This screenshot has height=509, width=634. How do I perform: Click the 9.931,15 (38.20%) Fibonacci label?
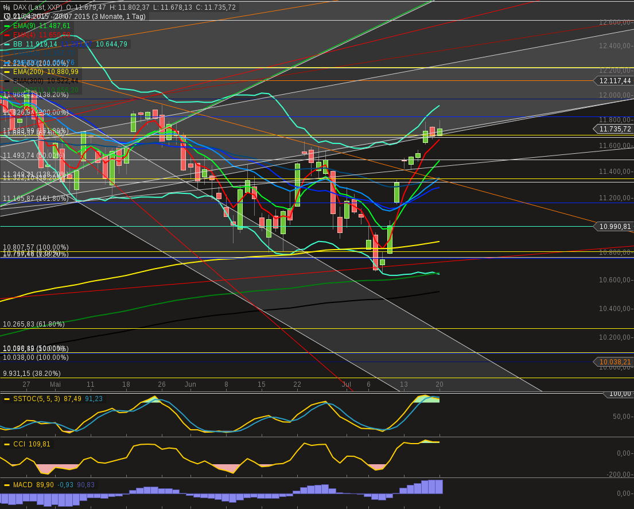[x=32, y=374]
